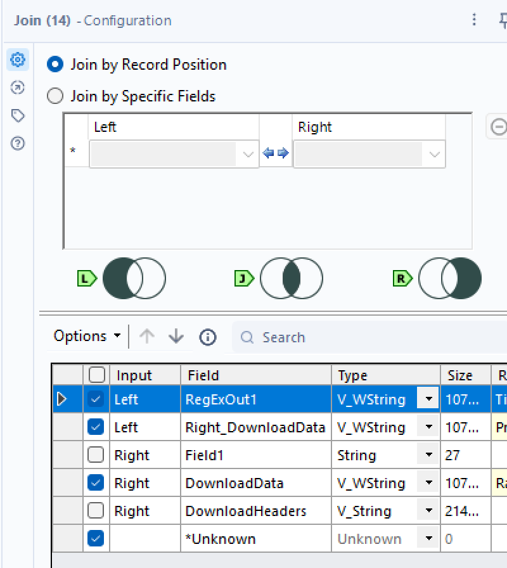Click the left unjoined Venn diagram
507x568 pixels.
point(134,278)
